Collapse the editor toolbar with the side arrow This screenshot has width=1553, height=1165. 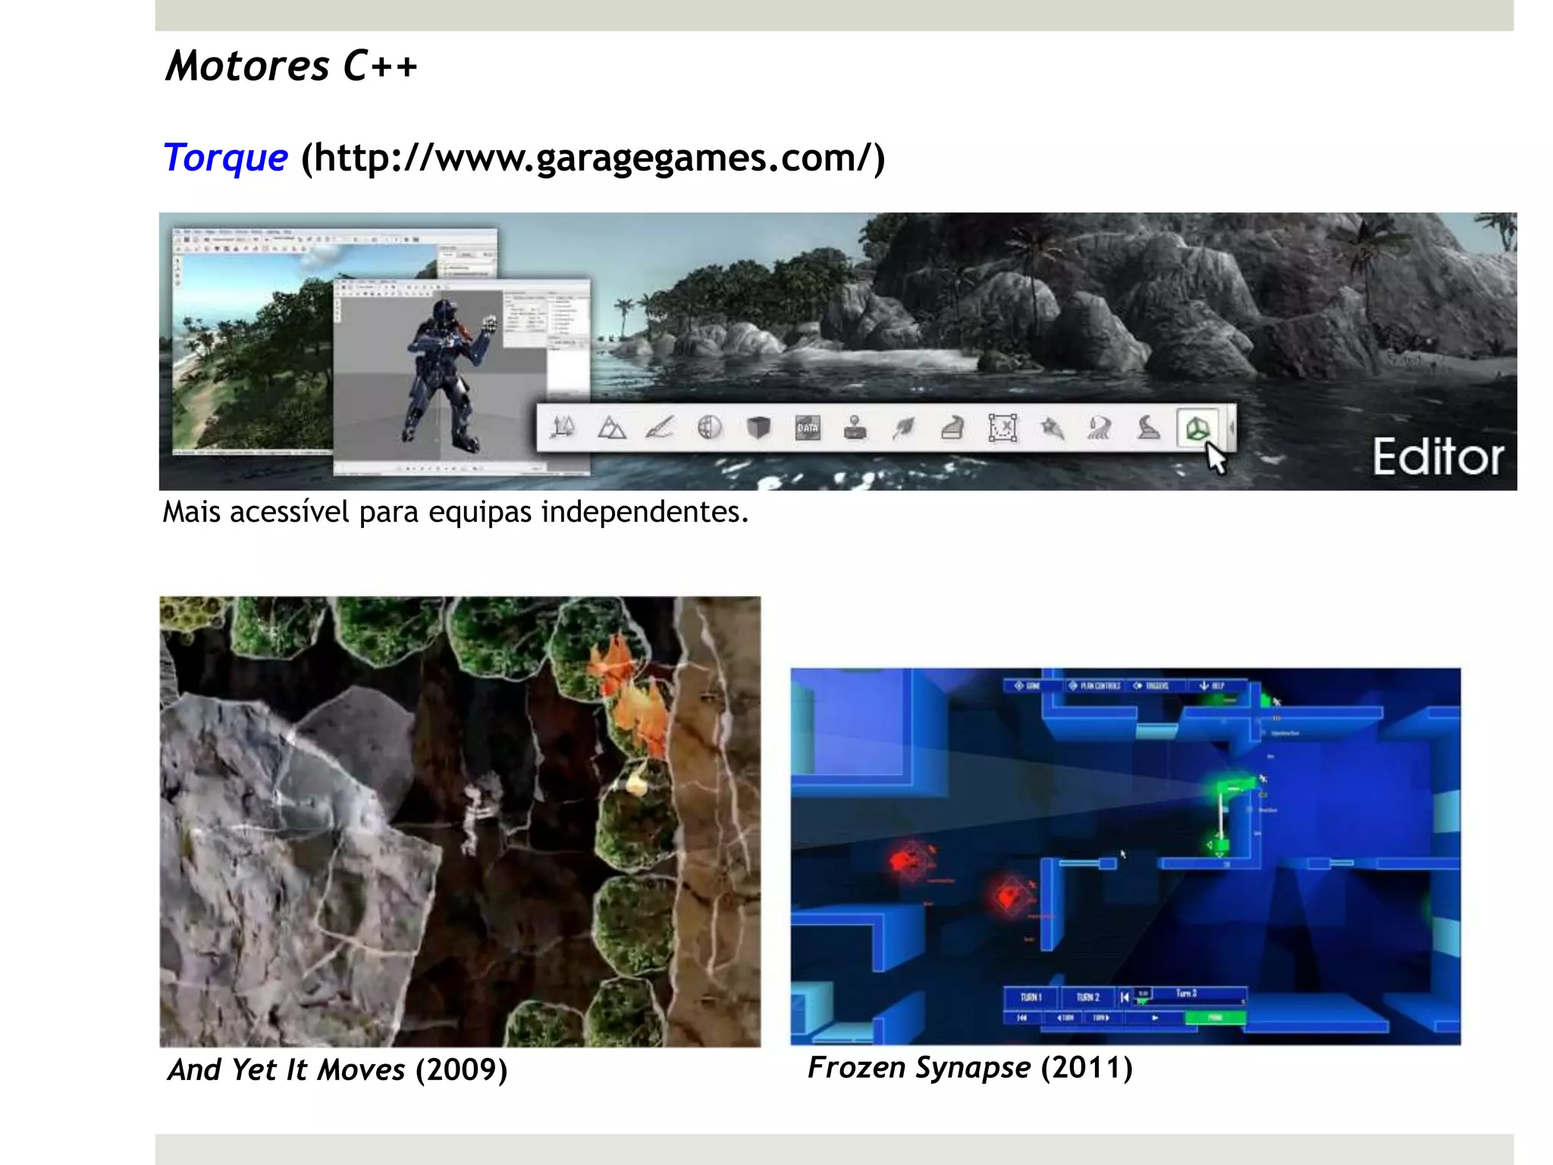(1231, 429)
